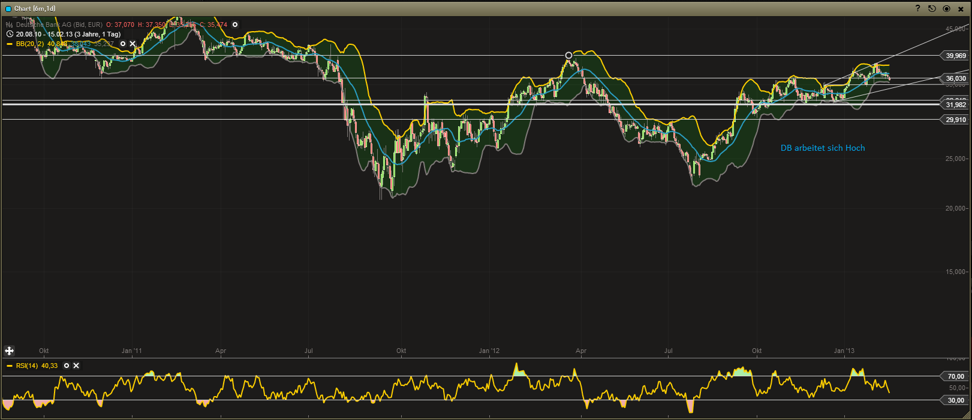Image resolution: width=972 pixels, height=420 pixels.
Task: Click the 'DB arbeitet sich Hoch' text annotation
Action: [823, 148]
